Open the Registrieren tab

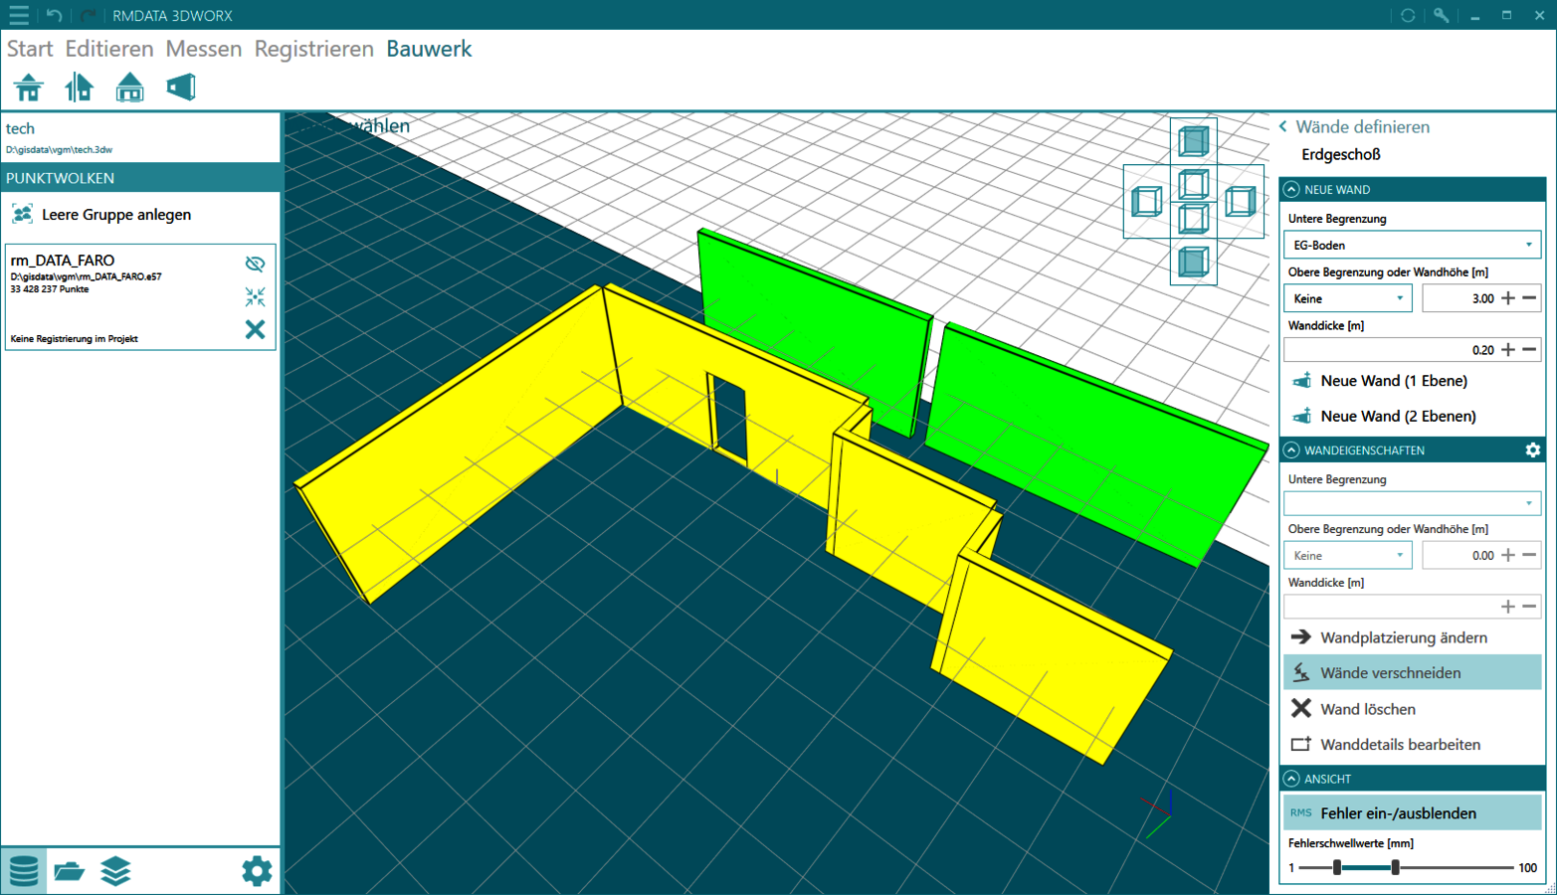313,49
